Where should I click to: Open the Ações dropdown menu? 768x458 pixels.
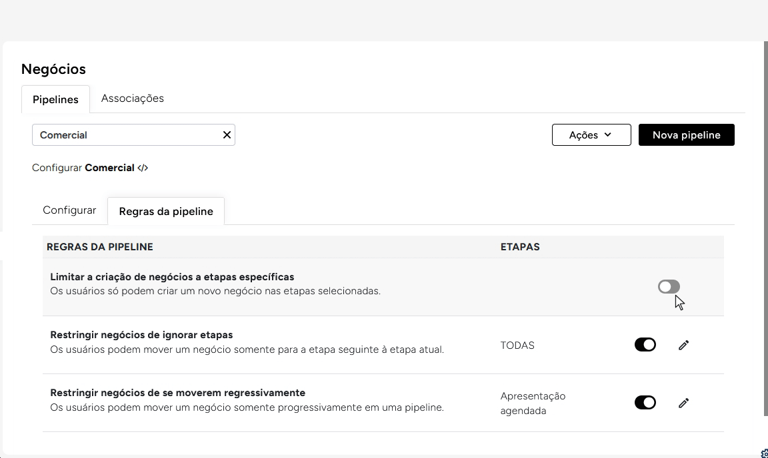(x=591, y=135)
